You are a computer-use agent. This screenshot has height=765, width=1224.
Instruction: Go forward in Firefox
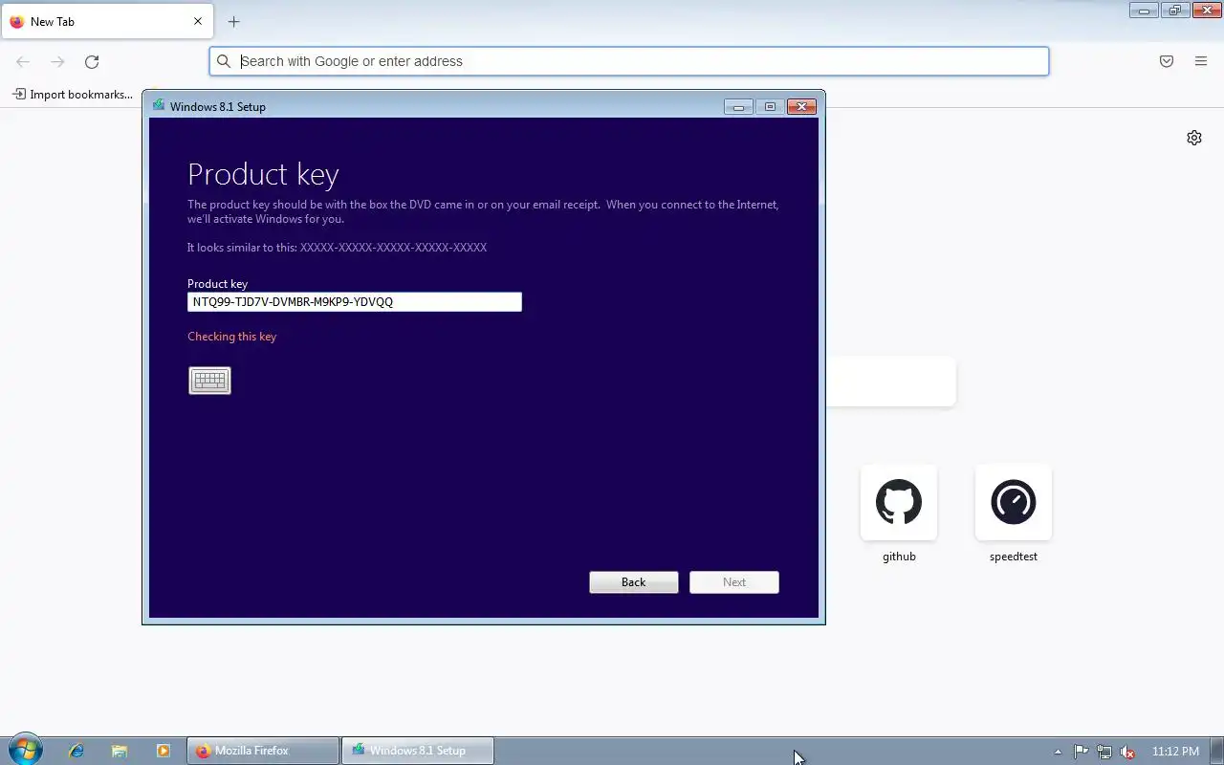[57, 61]
